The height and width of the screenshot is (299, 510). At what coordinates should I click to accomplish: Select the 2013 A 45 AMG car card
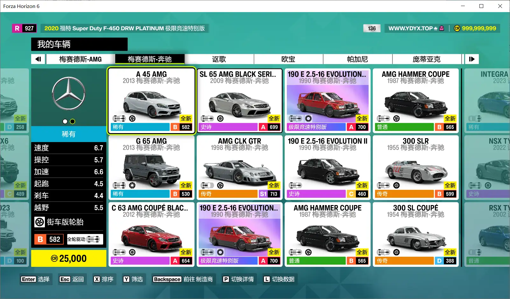pyautogui.click(x=152, y=101)
